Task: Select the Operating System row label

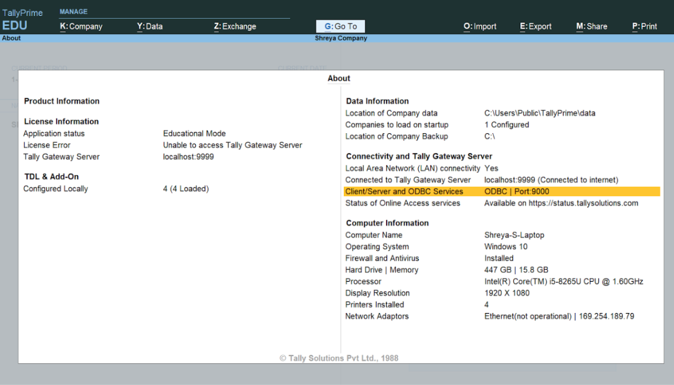Action: (377, 247)
